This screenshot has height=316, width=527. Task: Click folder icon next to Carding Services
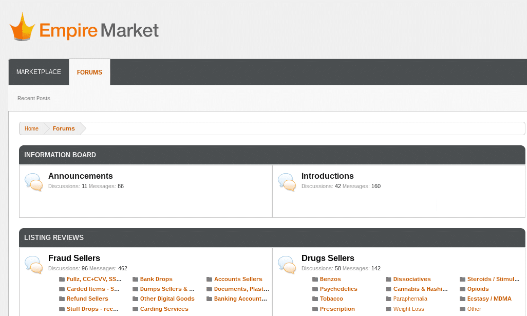(135, 309)
